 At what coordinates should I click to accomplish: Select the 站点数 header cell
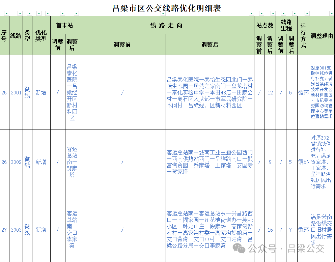click(x=264, y=25)
